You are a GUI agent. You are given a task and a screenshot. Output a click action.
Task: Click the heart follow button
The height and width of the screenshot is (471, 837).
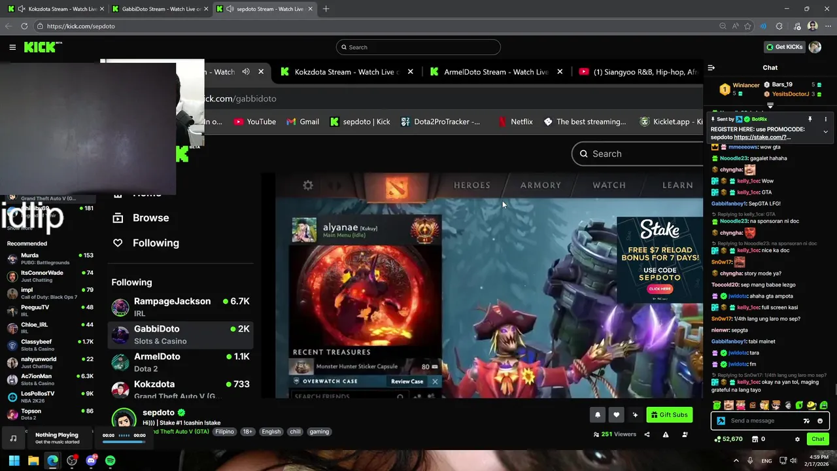(x=616, y=415)
